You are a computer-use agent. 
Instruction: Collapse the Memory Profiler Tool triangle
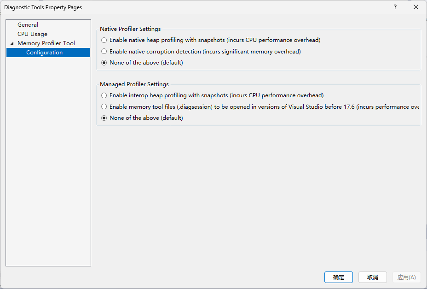click(12, 43)
